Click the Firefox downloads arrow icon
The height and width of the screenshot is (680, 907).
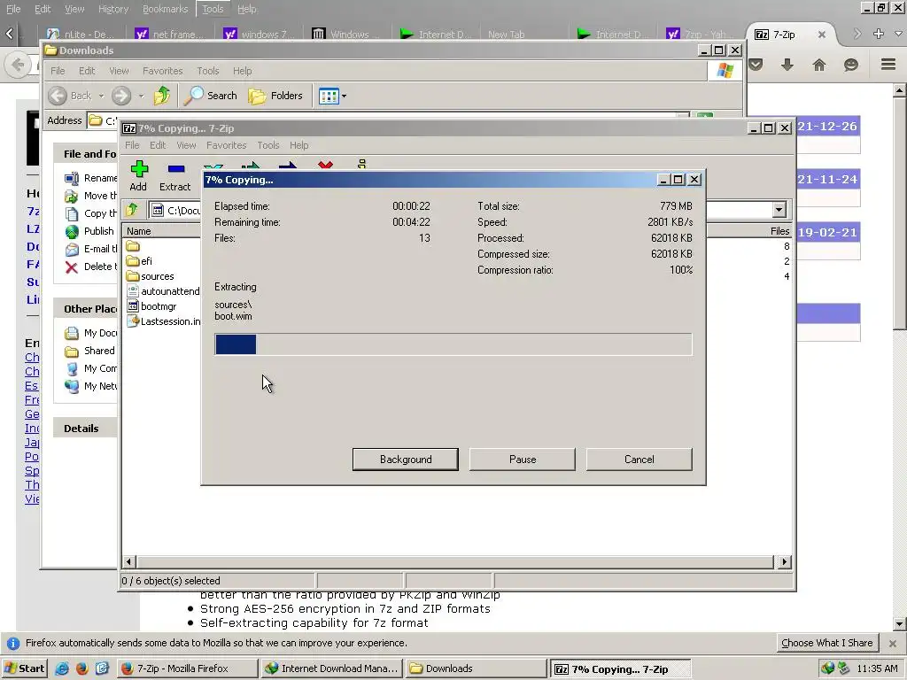pos(787,65)
